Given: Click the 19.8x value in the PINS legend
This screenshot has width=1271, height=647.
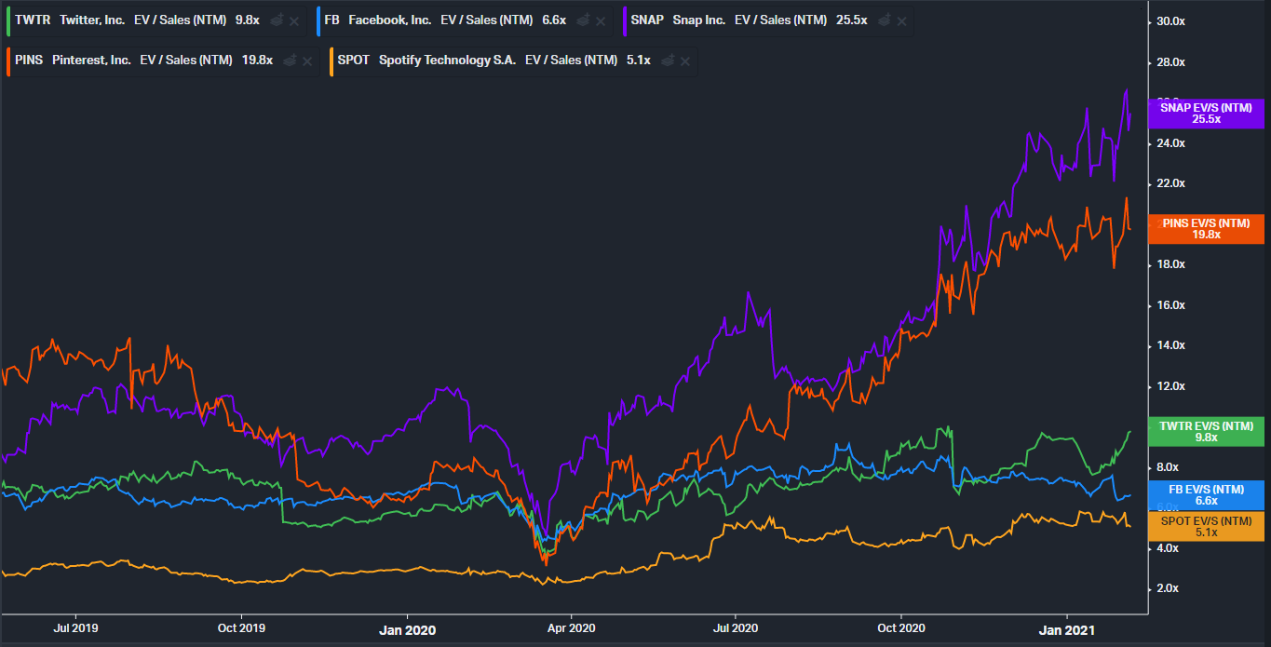Looking at the screenshot, I should coord(257,61).
